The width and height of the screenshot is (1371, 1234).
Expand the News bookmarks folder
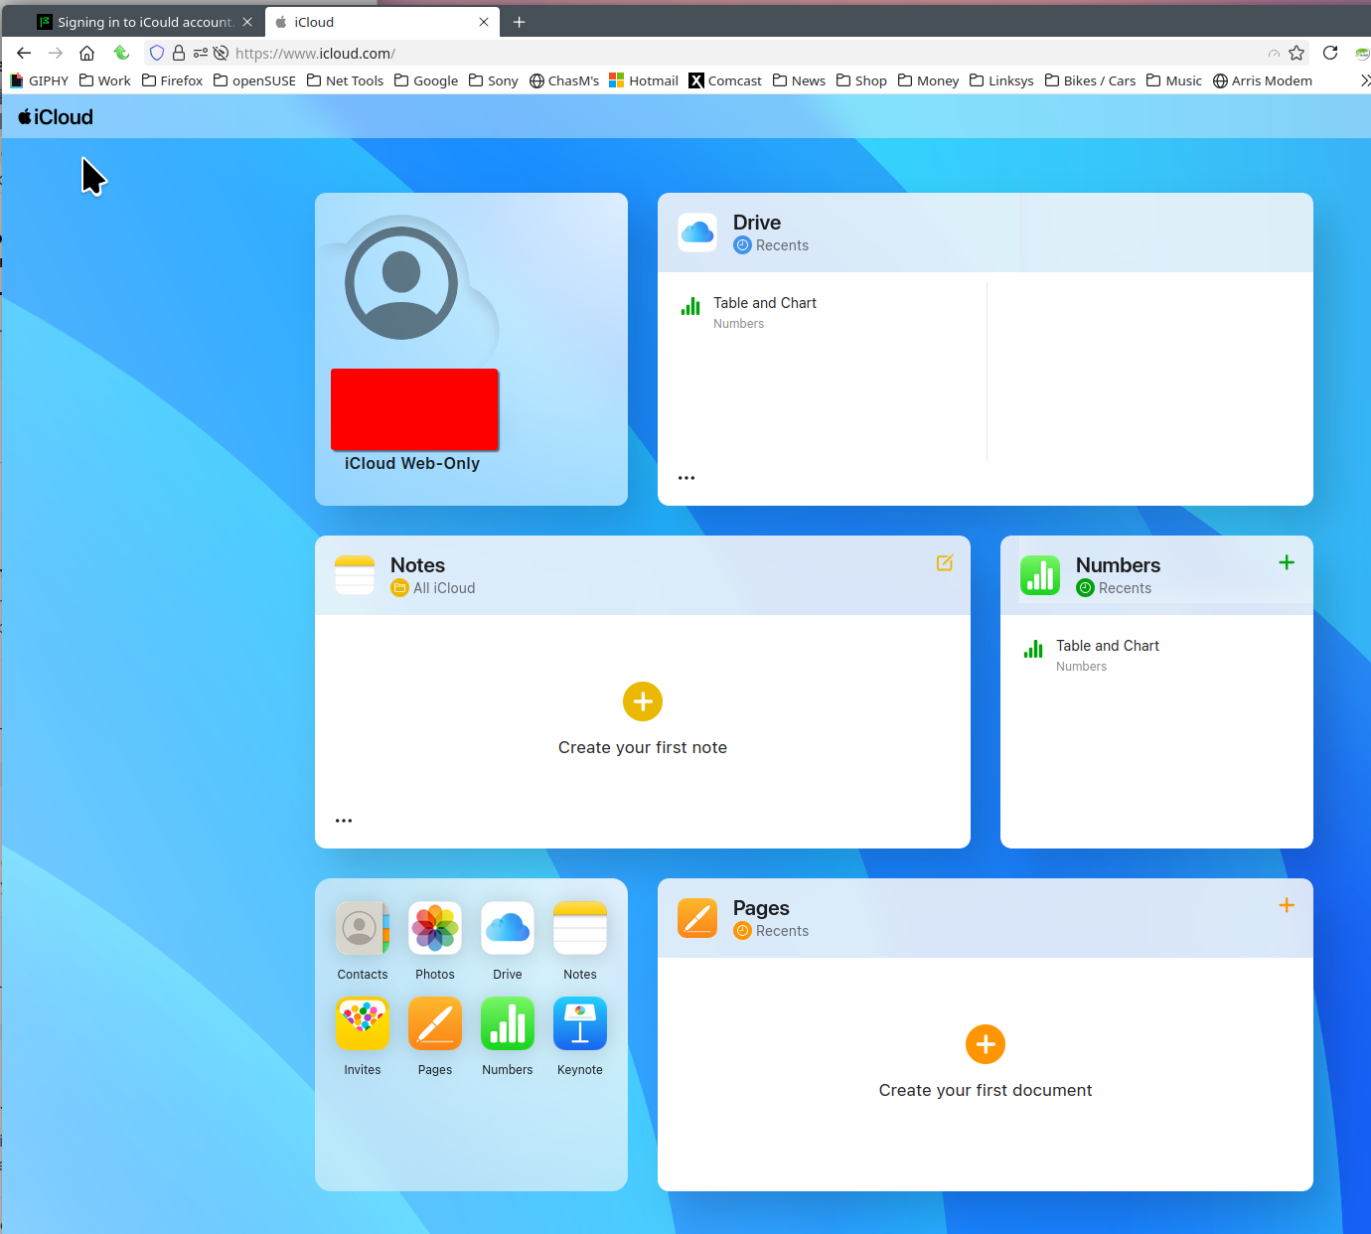coord(799,80)
